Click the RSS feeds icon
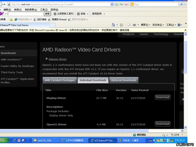This screenshot has height=147, width=196. point(121,25)
